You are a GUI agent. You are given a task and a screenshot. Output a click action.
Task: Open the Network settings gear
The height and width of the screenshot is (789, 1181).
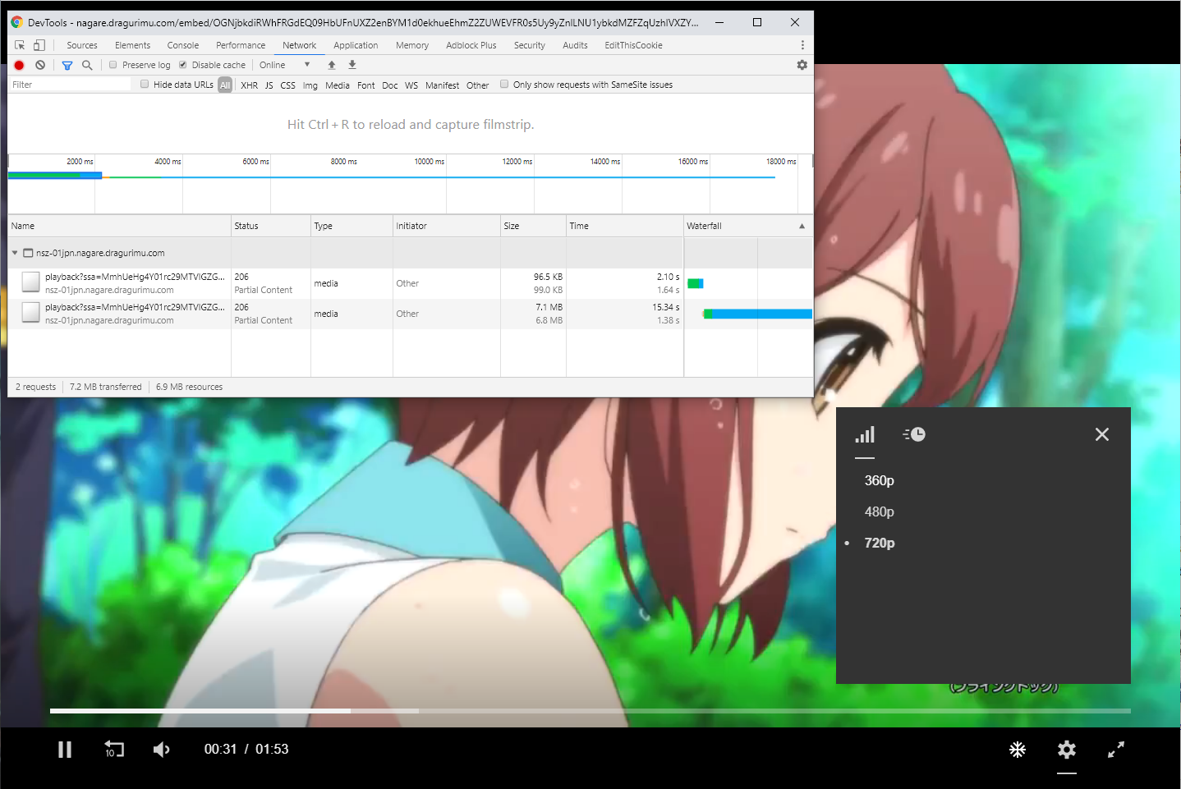point(802,65)
